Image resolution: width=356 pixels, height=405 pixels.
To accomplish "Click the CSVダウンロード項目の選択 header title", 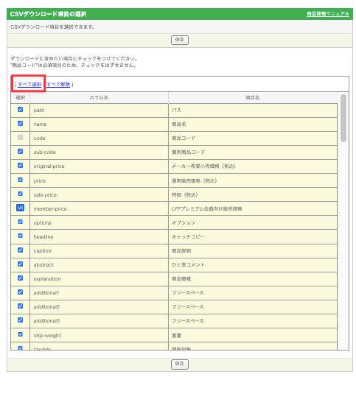I will (x=48, y=14).
